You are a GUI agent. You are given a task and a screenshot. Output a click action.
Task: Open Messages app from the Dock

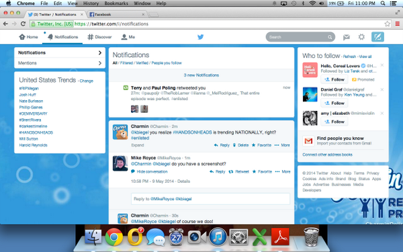click(x=156, y=237)
